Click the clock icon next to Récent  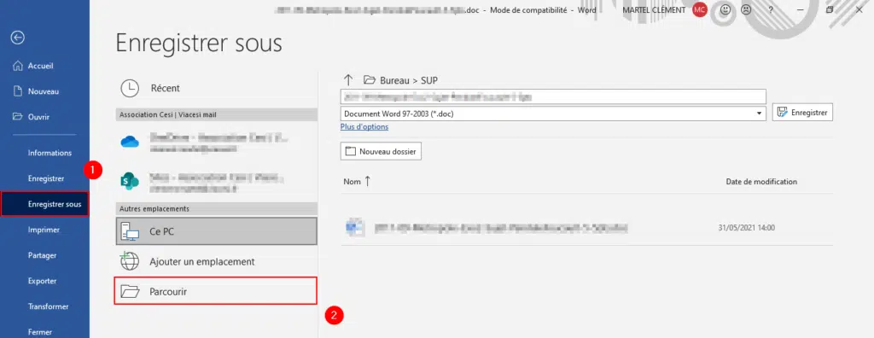click(x=130, y=88)
